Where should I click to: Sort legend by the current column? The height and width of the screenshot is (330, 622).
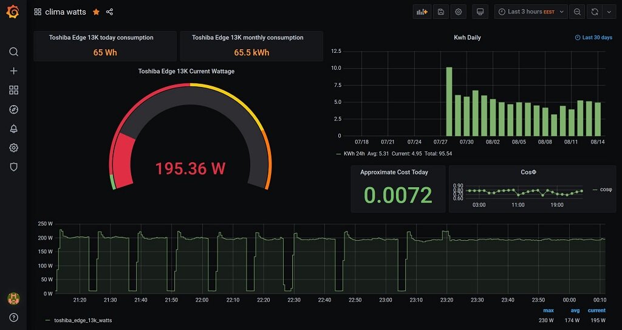(596, 311)
